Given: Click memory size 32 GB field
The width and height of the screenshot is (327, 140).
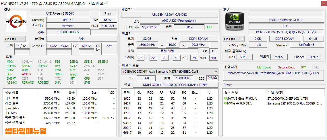Looking at the screenshot, I should (x=147, y=39).
